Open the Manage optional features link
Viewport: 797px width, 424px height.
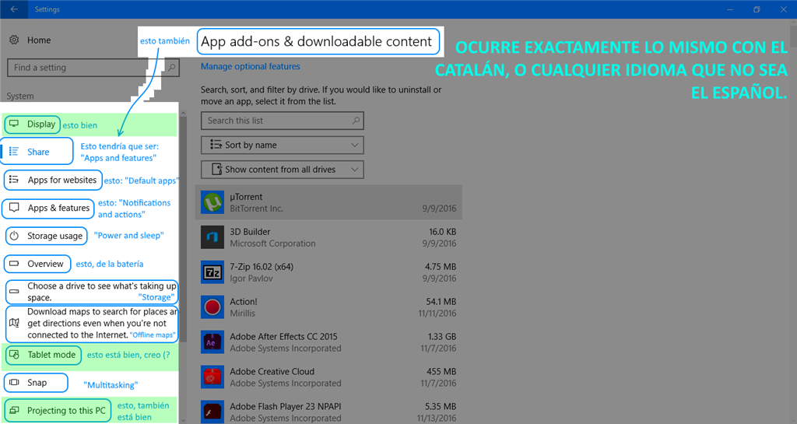tap(250, 66)
